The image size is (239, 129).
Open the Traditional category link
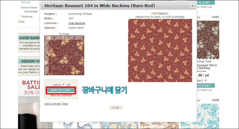click(27, 17)
